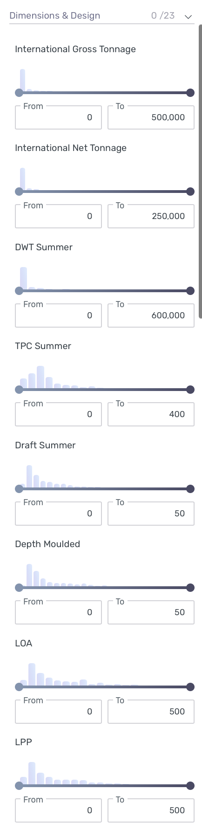Click the International Net Tonnage To field
Image resolution: width=202 pixels, height=837 pixels.
151,216
